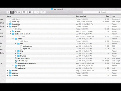Expand the upgrade folder

point(8,73)
